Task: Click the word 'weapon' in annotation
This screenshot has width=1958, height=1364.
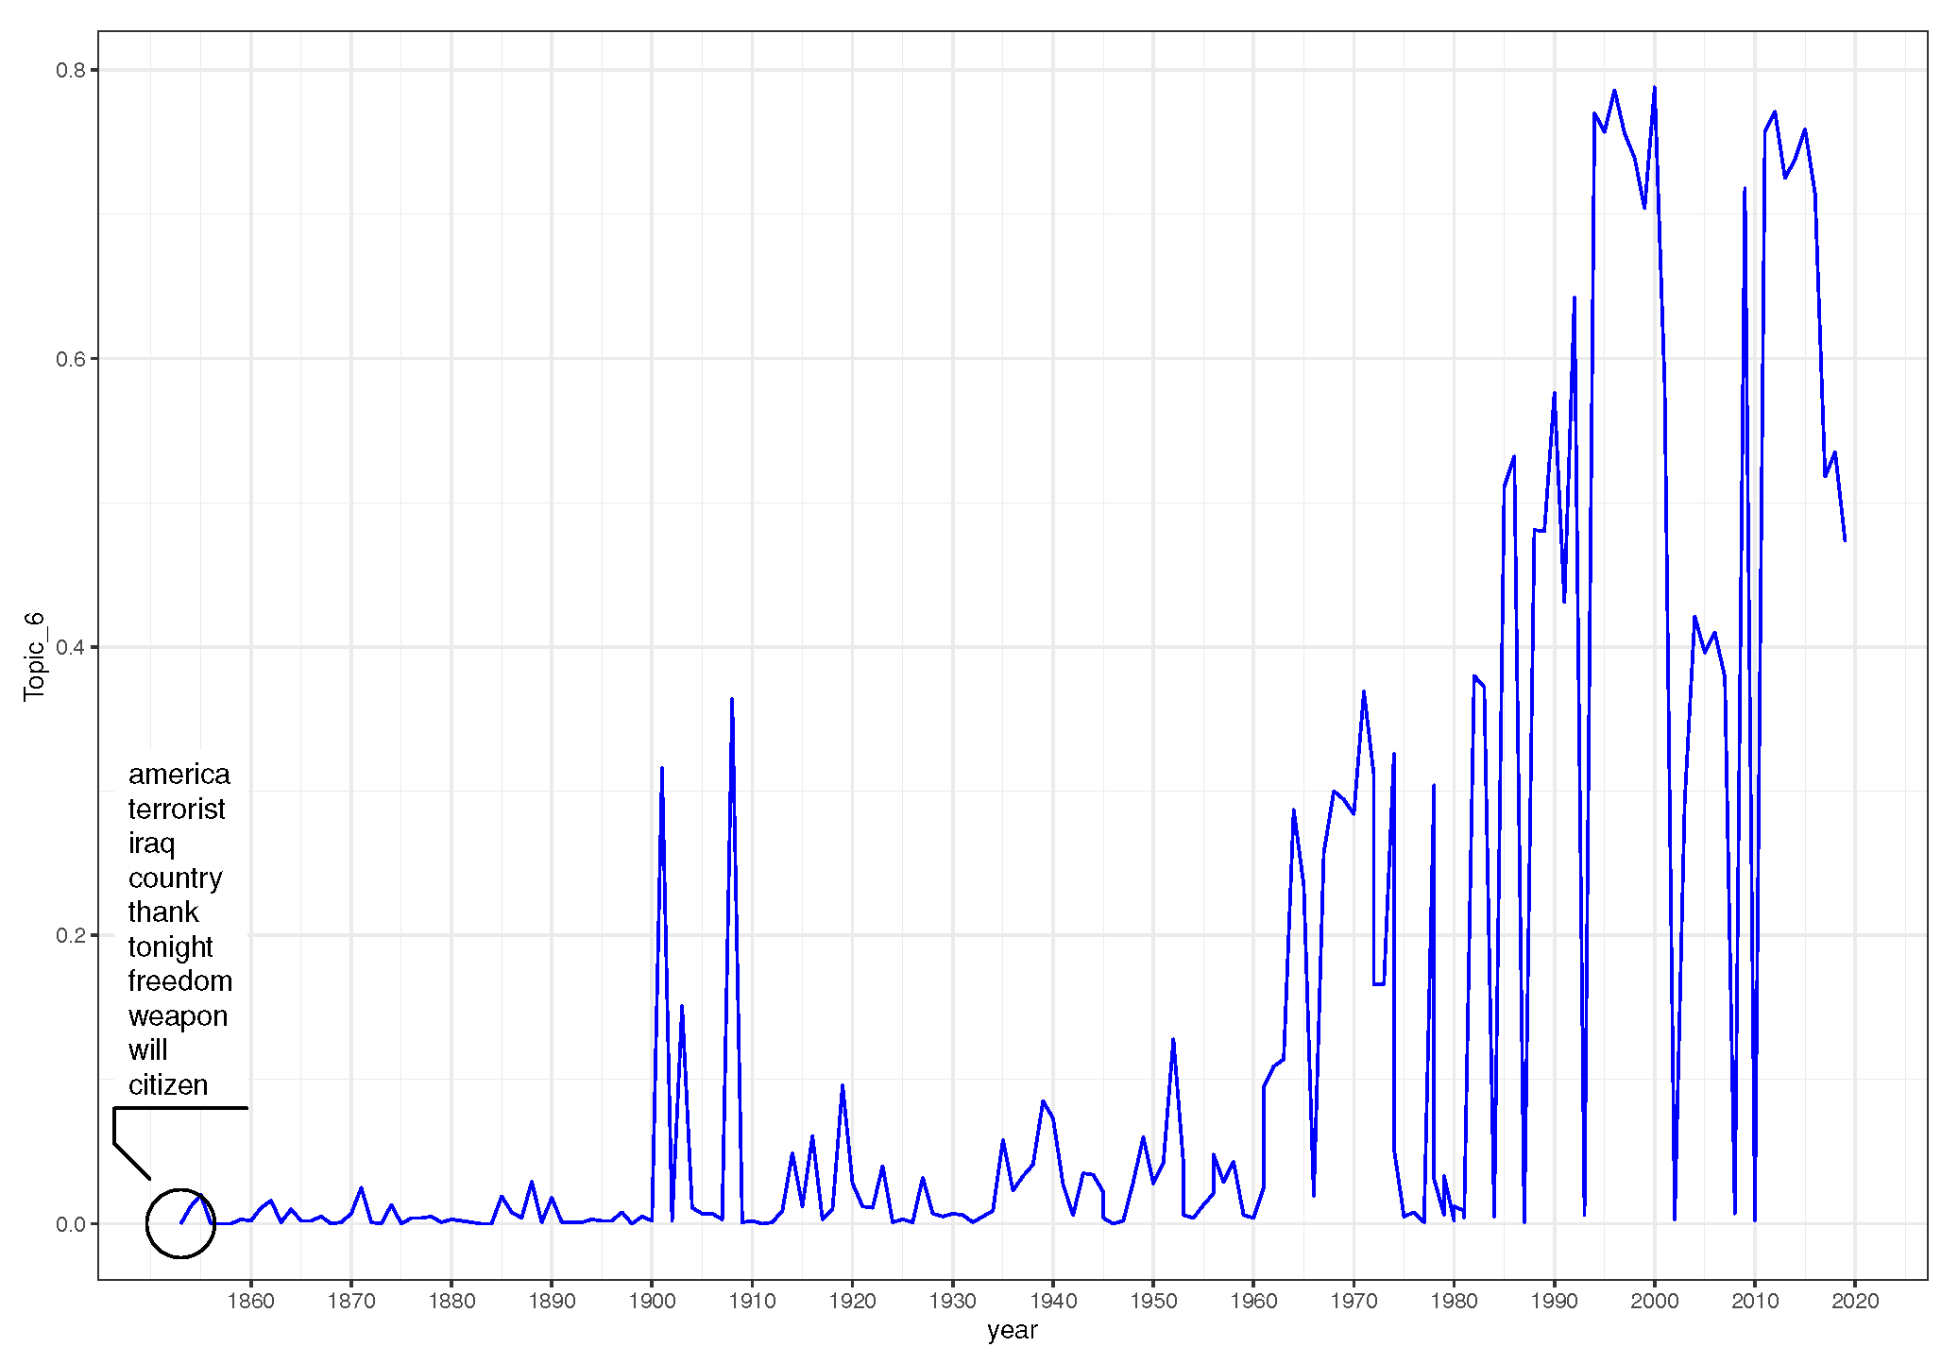Action: tap(178, 1016)
